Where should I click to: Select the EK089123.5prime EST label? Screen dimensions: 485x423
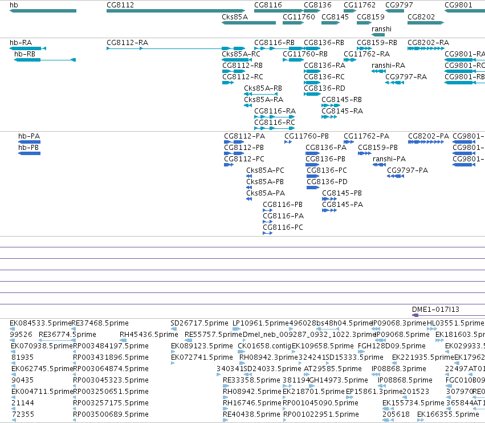tap(202, 346)
